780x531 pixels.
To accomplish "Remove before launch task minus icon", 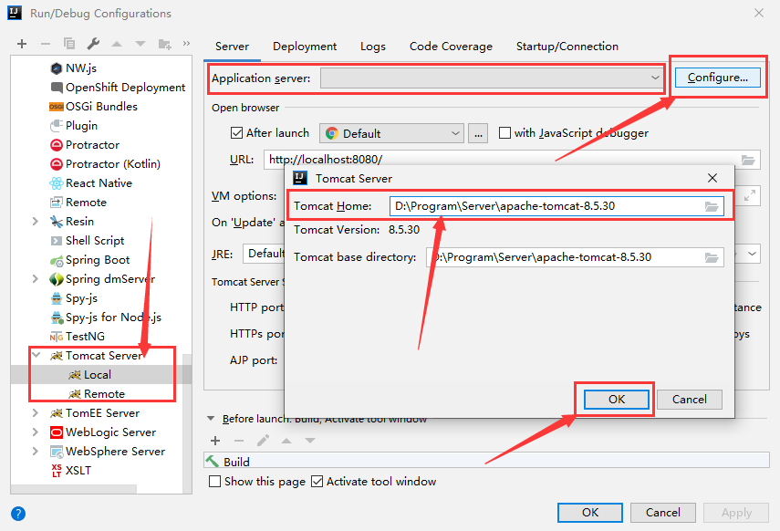I will [239, 441].
